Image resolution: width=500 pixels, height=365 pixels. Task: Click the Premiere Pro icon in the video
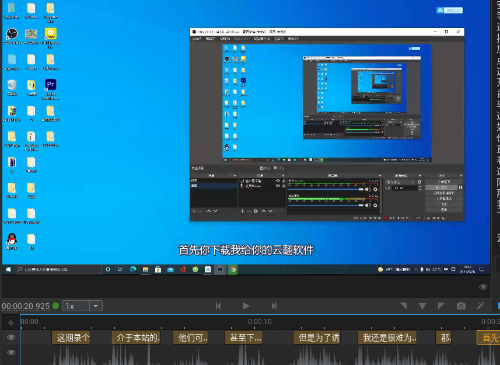(x=50, y=85)
